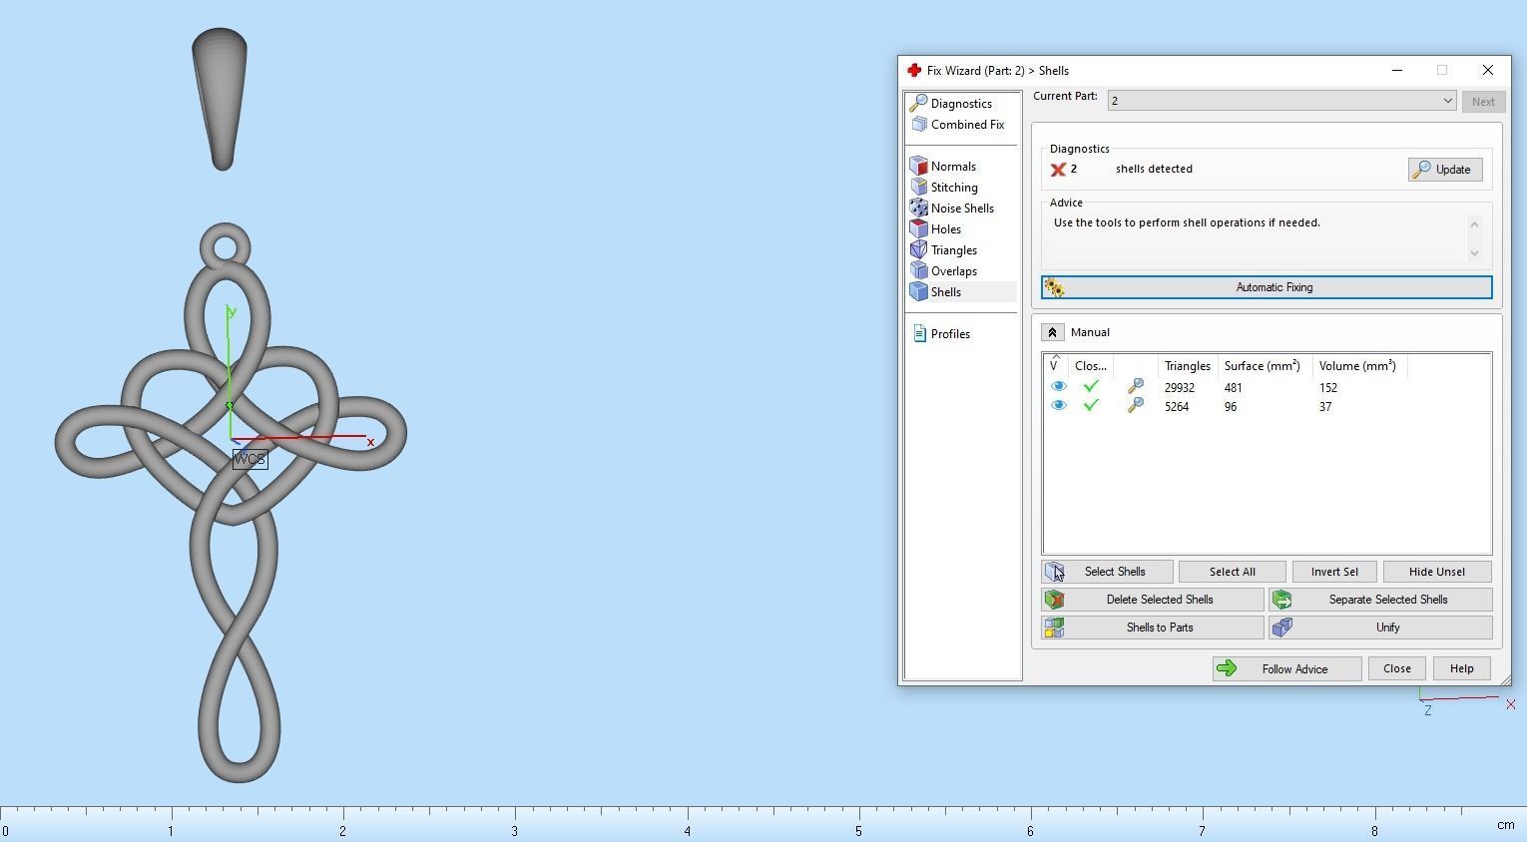Image resolution: width=1527 pixels, height=842 pixels.
Task: Zoom to the 29932-triangle shell
Action: [1135, 387]
